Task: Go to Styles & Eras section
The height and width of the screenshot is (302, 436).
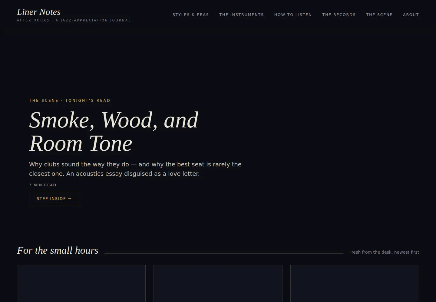Action: point(191,15)
